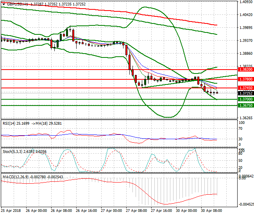This screenshot has height=215, width=254.
Task: Select the 1.37000 green support level label
Action: pyautogui.click(x=246, y=99)
